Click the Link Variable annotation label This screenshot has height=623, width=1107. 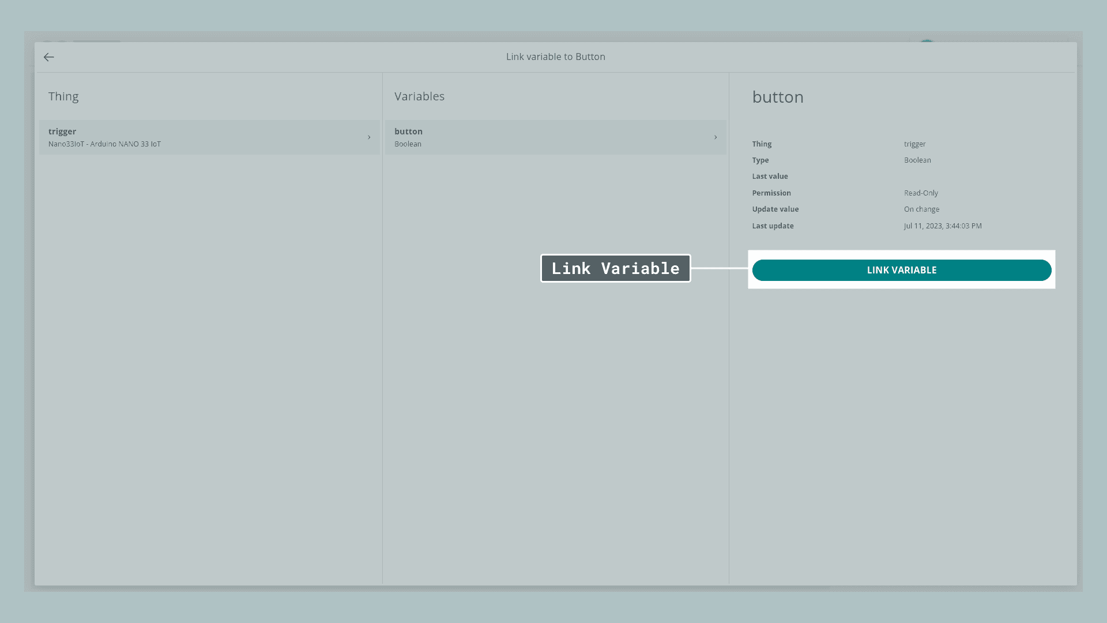pos(615,268)
